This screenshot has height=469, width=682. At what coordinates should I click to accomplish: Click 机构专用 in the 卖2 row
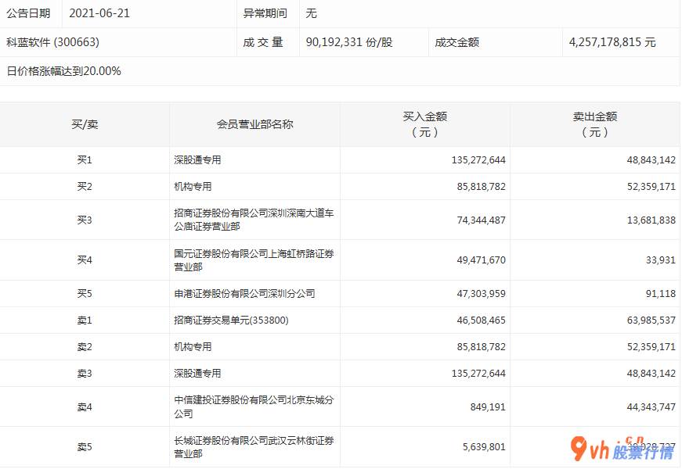coord(193,346)
